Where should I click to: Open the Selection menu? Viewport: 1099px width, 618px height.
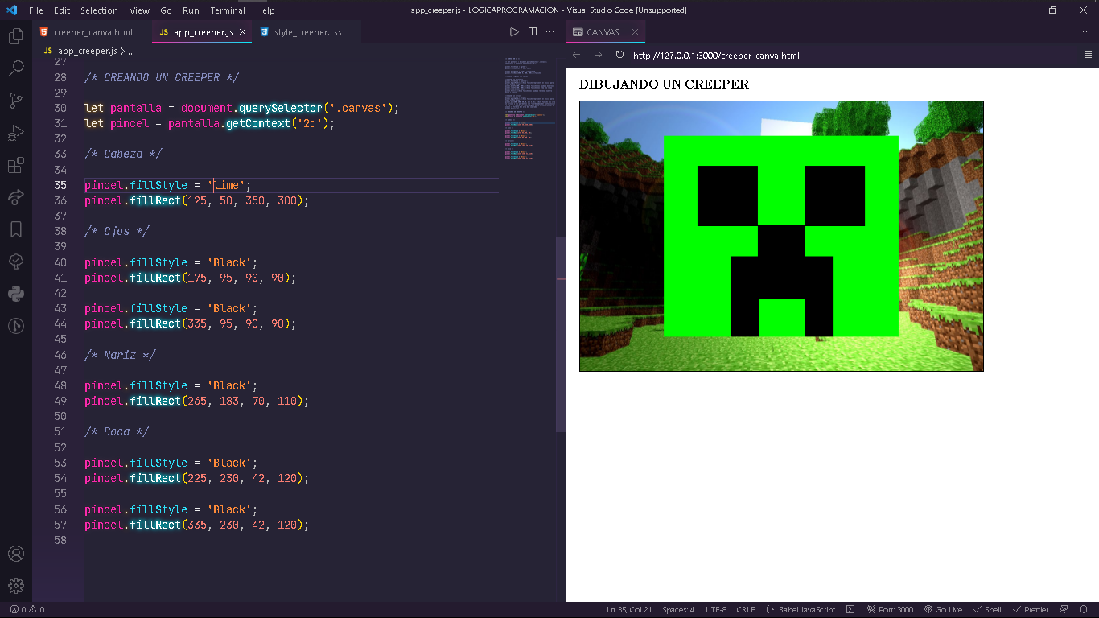pyautogui.click(x=99, y=10)
